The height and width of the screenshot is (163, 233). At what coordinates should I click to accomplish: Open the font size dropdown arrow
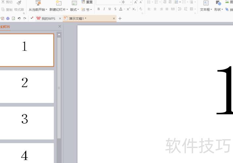[131, 2]
